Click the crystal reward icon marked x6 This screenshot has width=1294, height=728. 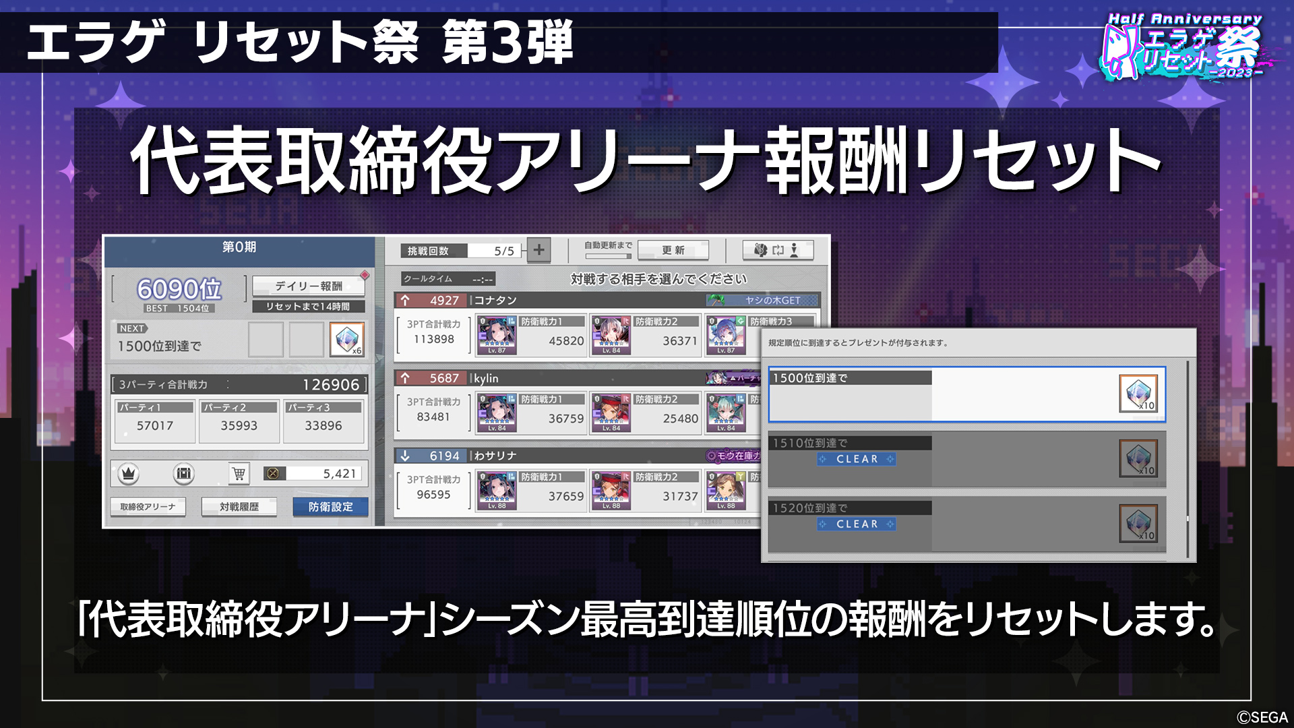[347, 339]
